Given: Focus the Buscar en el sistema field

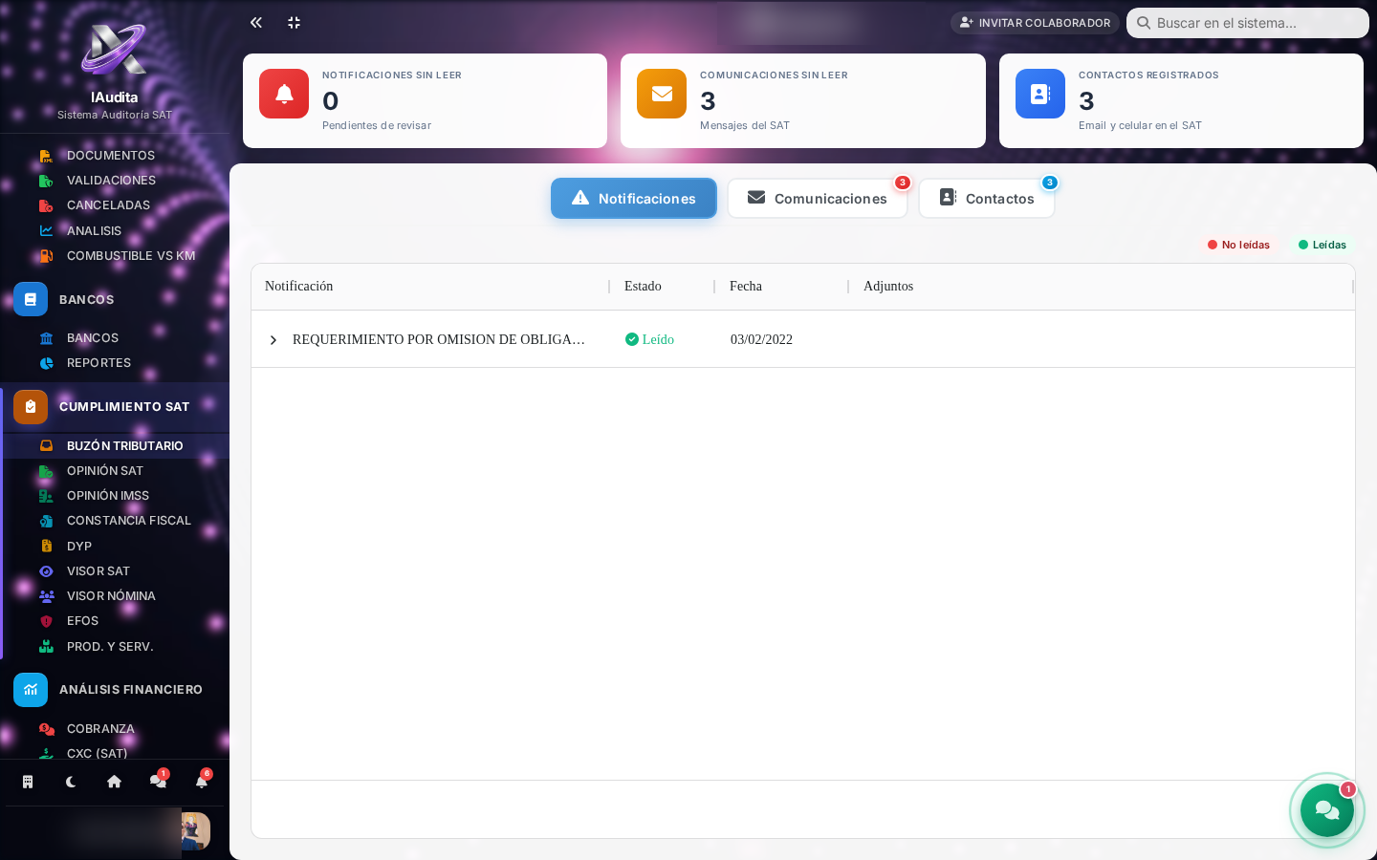Looking at the screenshot, I should 1248,23.
